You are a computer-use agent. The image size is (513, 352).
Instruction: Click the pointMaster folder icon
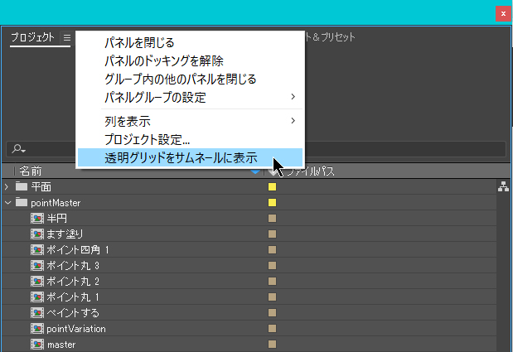pos(22,202)
